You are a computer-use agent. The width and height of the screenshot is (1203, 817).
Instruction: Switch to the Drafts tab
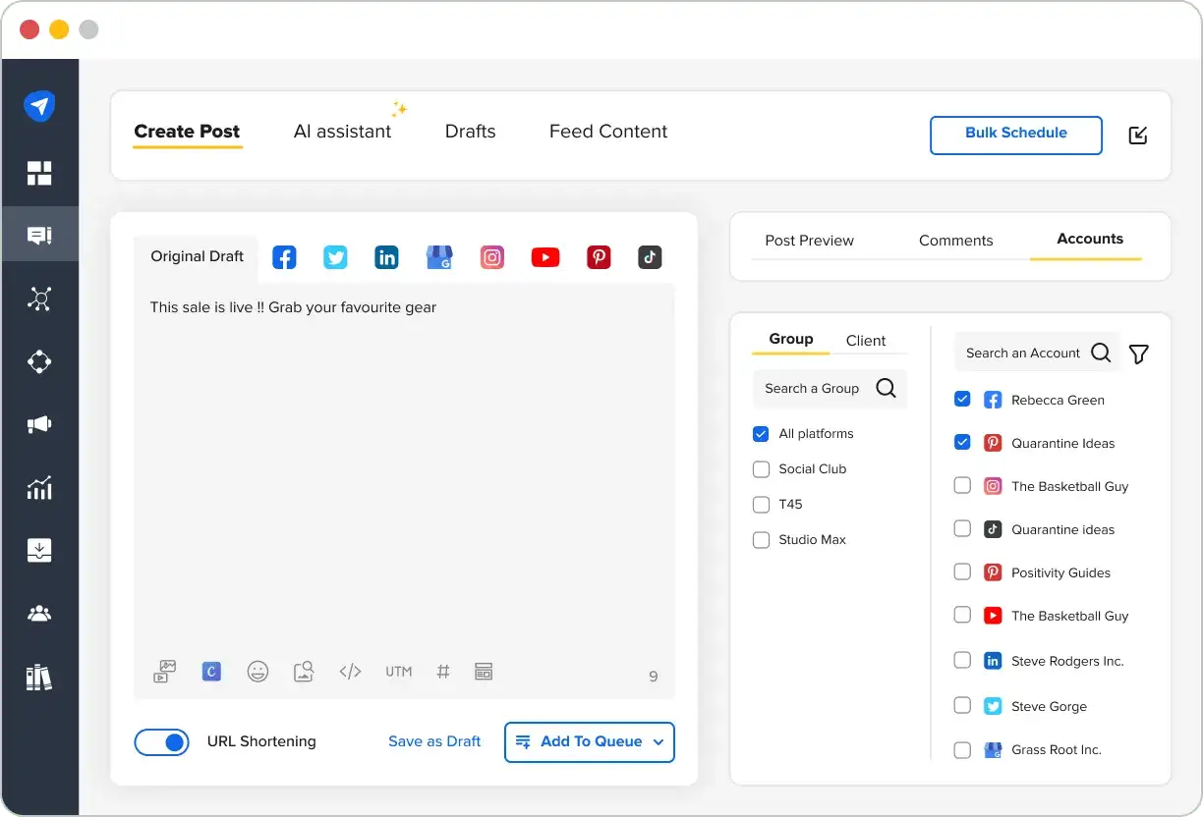coord(470,131)
